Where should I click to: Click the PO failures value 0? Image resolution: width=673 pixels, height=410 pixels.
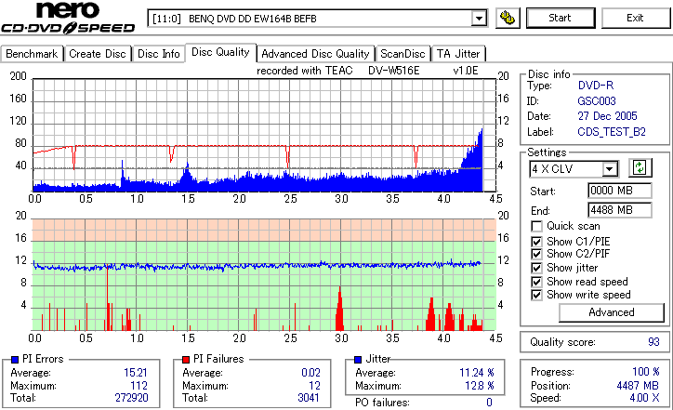click(x=489, y=403)
